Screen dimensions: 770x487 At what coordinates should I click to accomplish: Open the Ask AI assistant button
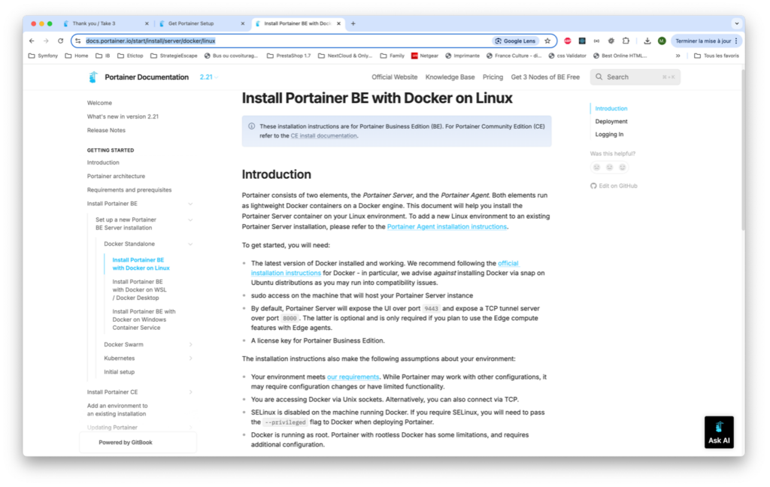pos(719,432)
